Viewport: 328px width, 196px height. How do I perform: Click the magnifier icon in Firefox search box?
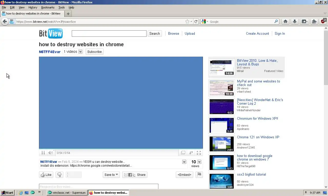click(x=276, y=22)
